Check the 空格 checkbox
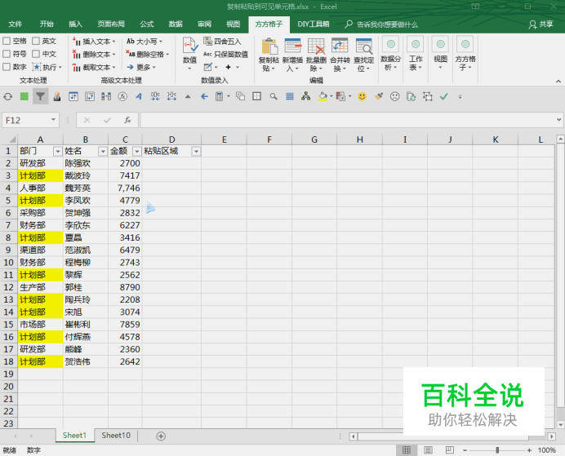 click(7, 41)
